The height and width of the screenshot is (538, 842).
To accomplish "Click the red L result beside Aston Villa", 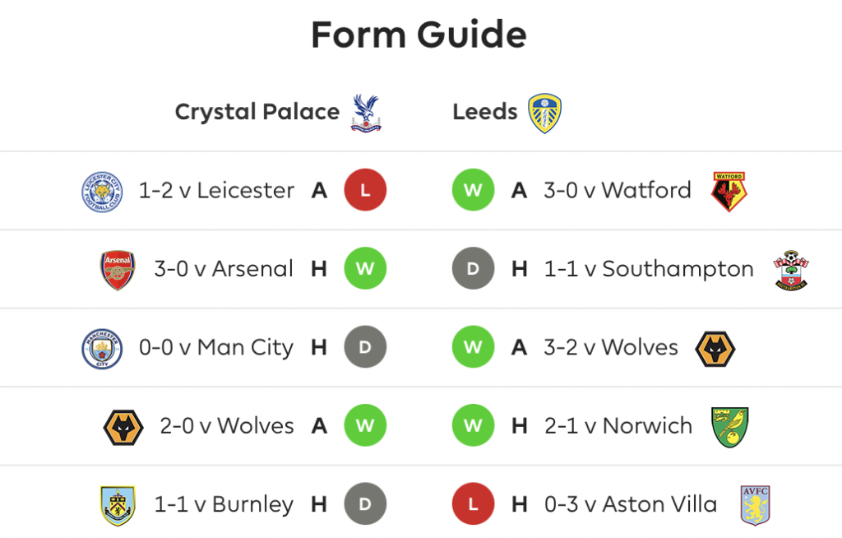I will click(x=473, y=503).
